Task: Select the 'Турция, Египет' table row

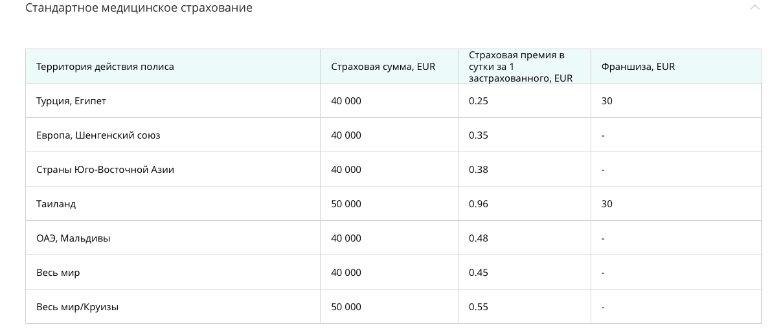Action: click(x=71, y=101)
